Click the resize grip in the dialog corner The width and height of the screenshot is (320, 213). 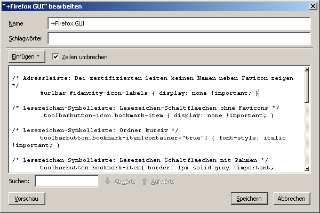[x=316, y=209]
